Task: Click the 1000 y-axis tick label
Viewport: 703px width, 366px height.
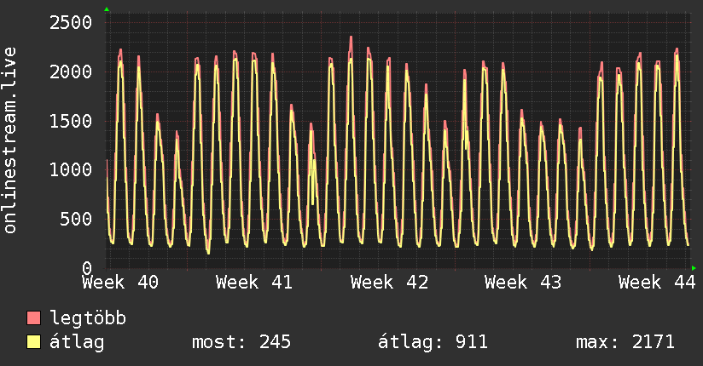Action: (x=71, y=169)
